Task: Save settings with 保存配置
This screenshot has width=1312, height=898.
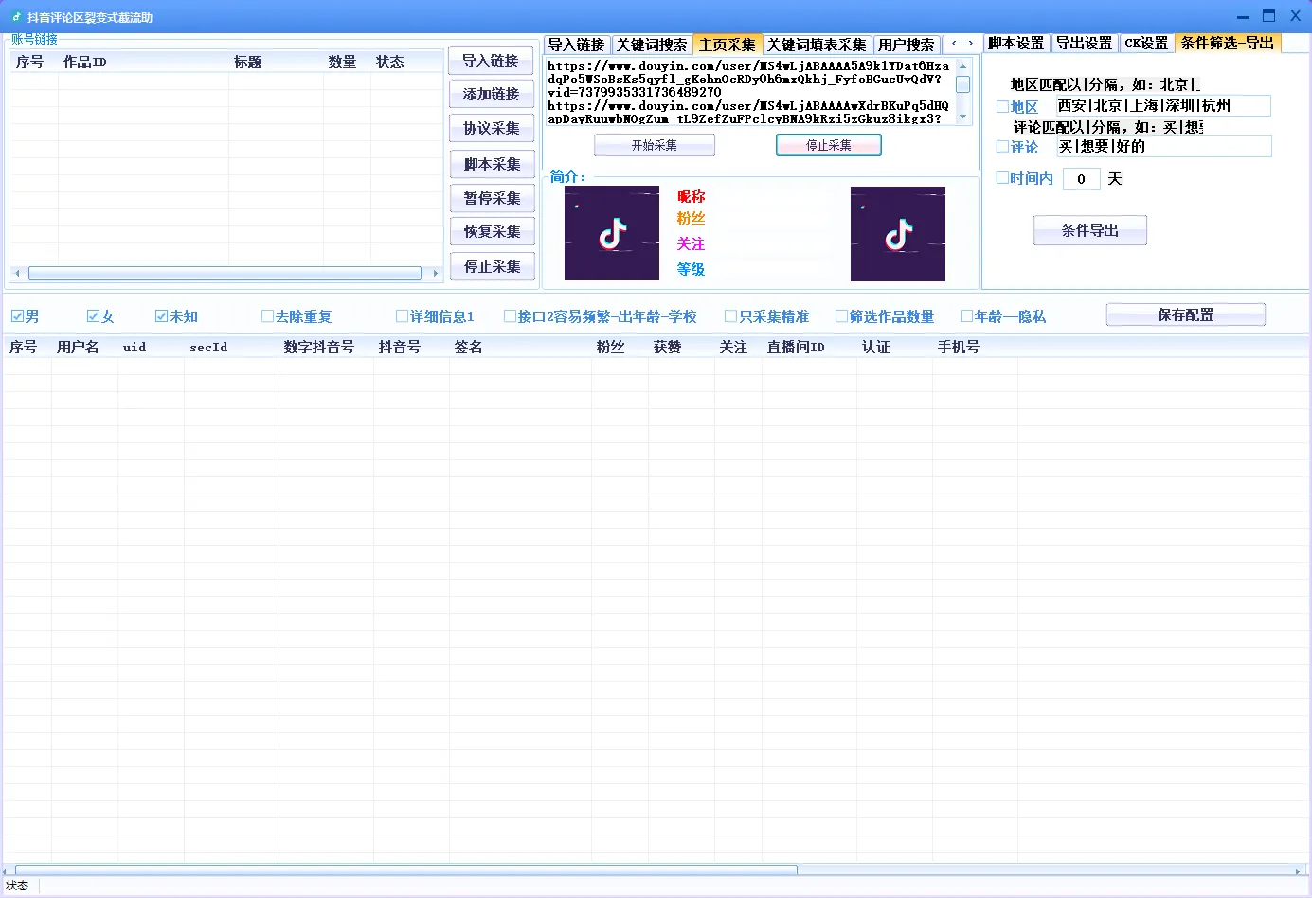Action: pos(1186,314)
